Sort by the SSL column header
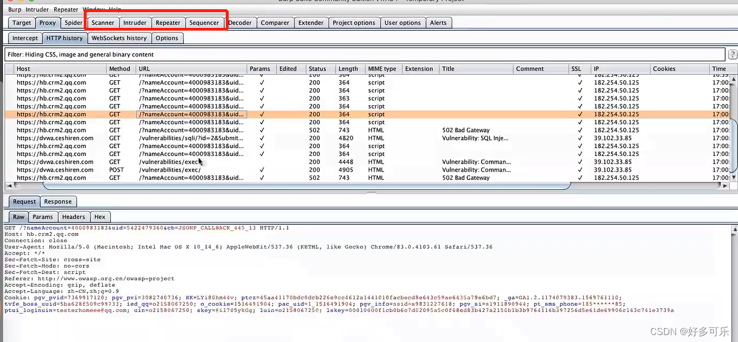Screen dimensions: 738x342 (580, 69)
